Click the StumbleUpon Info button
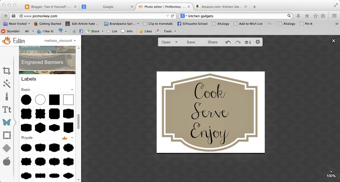The width and height of the screenshot is (340, 182). tap(127, 31)
